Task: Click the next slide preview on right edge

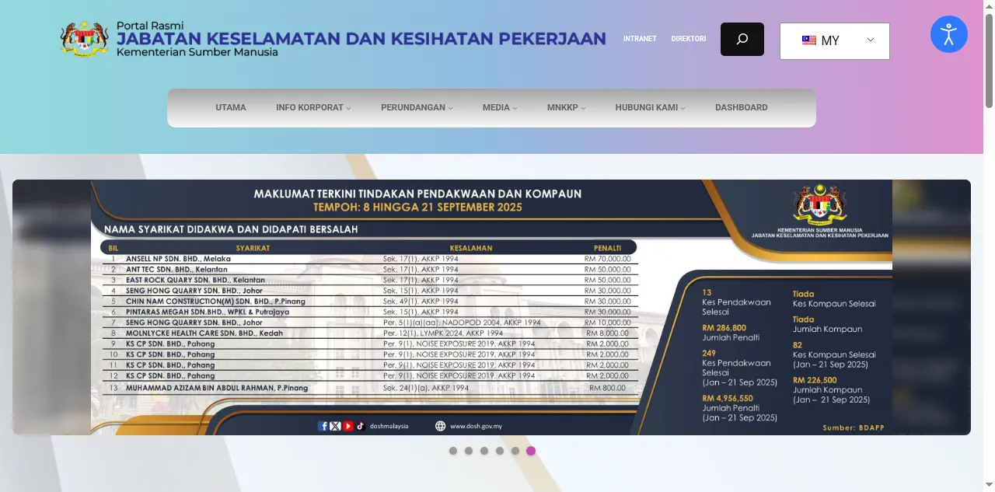Action: pyautogui.click(x=931, y=307)
